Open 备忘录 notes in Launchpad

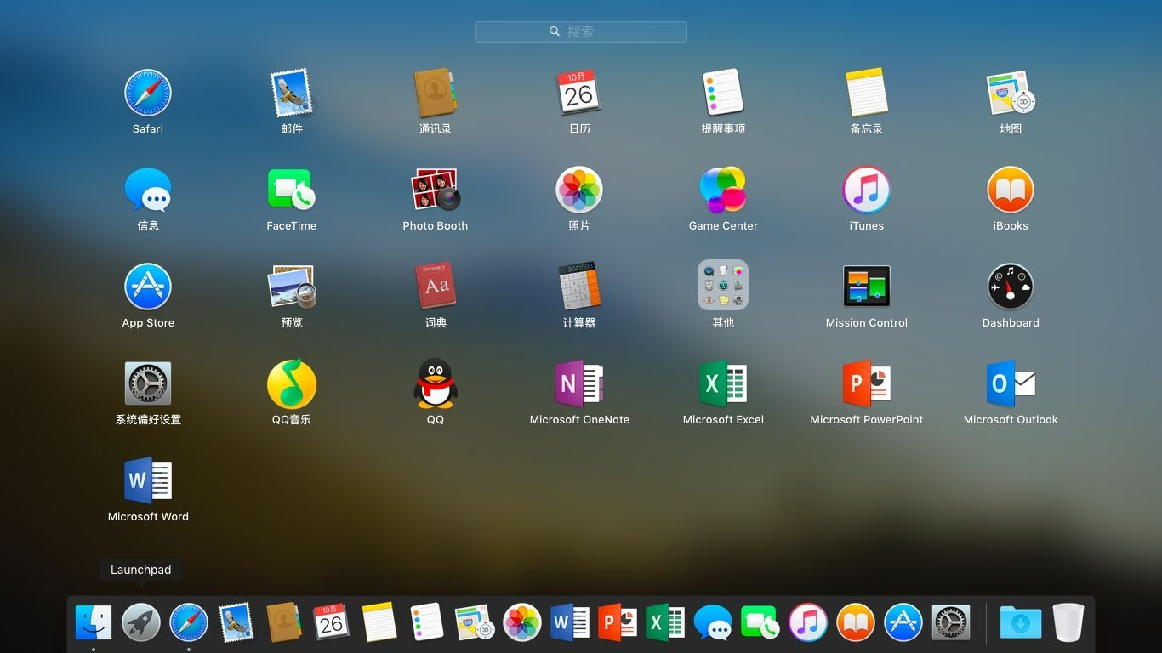coord(867,93)
